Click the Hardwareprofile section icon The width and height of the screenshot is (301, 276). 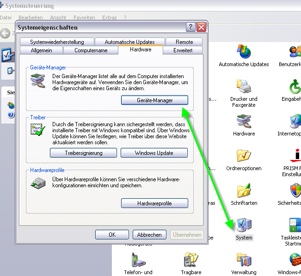(38, 183)
